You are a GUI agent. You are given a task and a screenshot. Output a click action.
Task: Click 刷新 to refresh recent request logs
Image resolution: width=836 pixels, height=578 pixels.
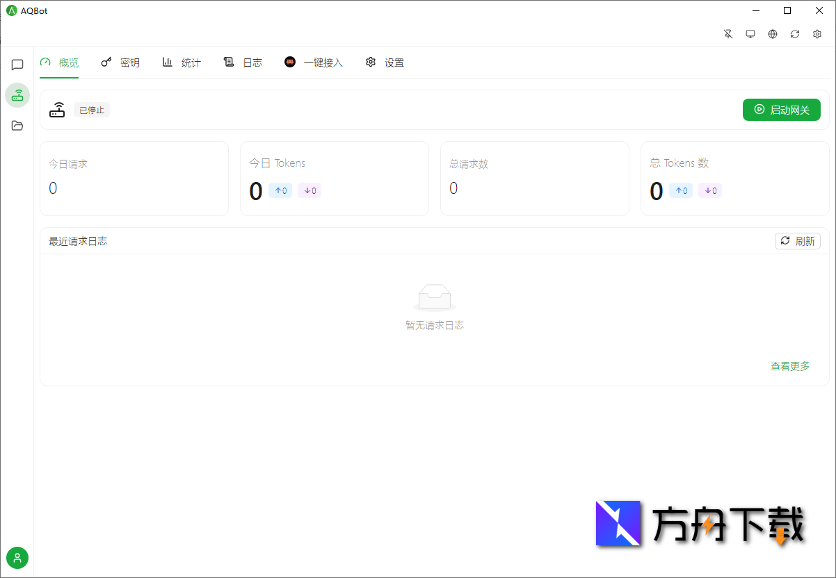point(797,241)
